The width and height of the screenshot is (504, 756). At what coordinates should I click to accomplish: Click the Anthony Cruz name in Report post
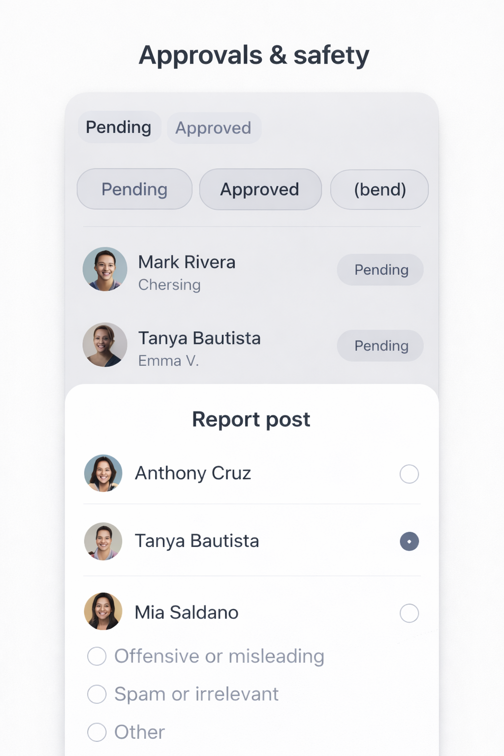[193, 473]
